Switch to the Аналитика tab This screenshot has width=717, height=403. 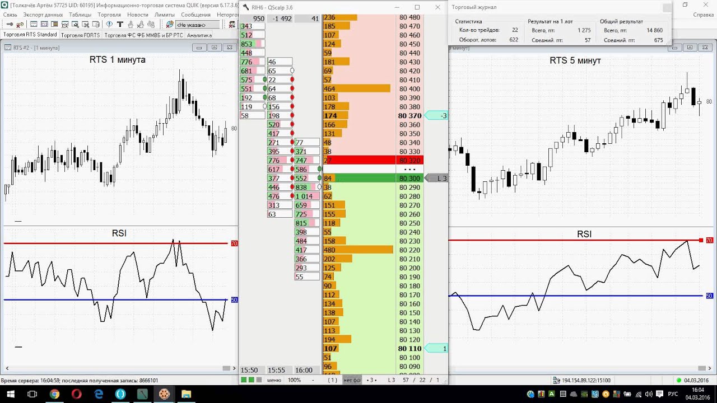click(199, 35)
